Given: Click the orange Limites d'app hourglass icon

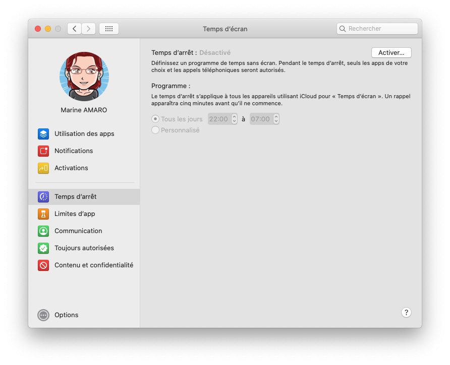Looking at the screenshot, I should pos(43,214).
